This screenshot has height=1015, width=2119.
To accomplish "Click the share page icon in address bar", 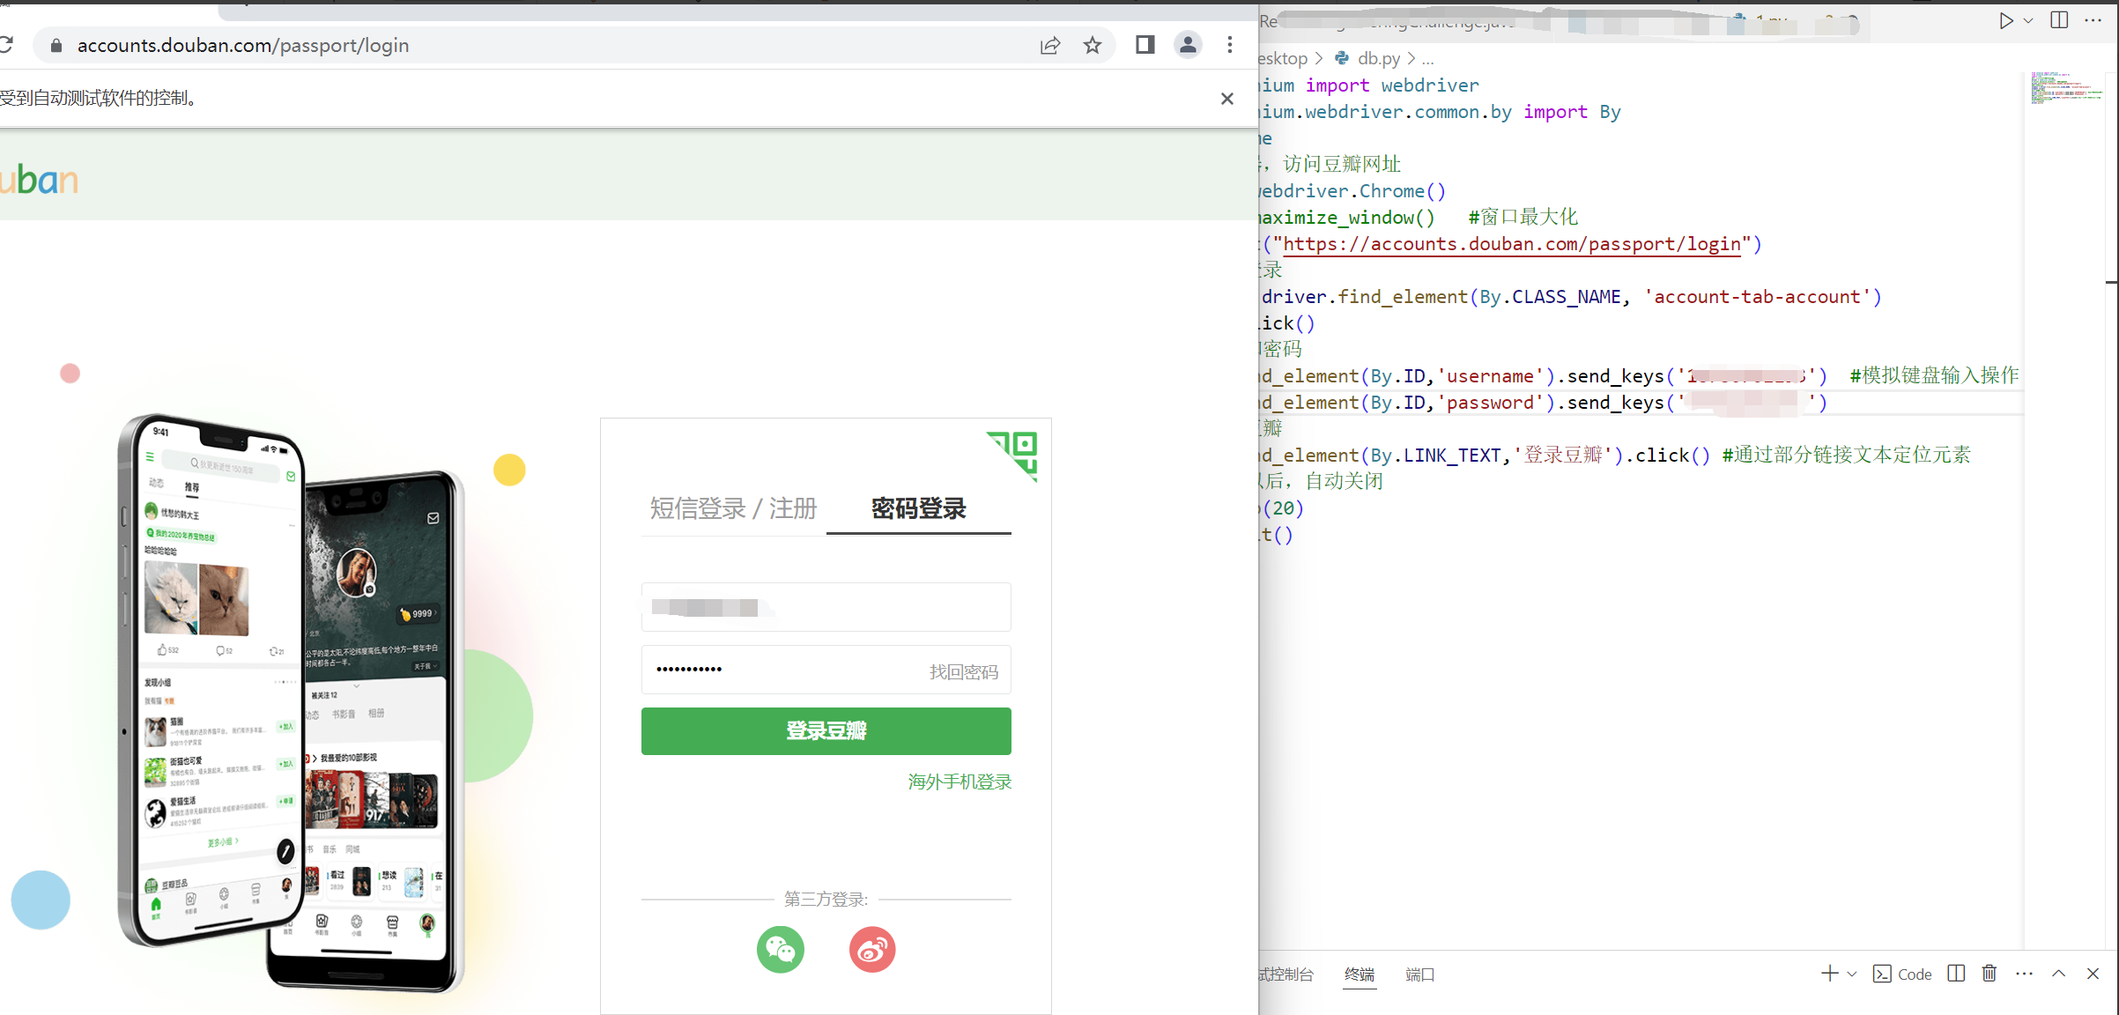I will 1049,45.
